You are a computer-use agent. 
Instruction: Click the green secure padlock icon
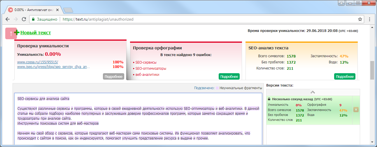click(x=33, y=19)
